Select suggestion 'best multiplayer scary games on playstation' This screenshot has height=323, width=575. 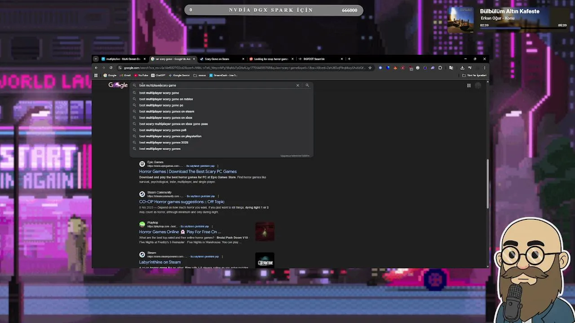coord(170,136)
